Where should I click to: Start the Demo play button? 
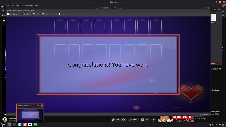click(x=62, y=14)
